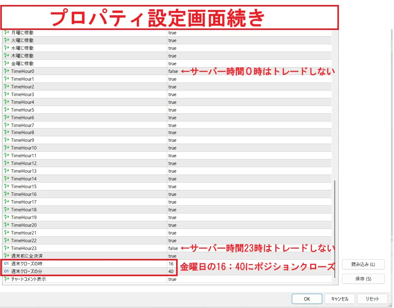
Task: Select the TimeHour19 parameter name
Action: click(24, 217)
